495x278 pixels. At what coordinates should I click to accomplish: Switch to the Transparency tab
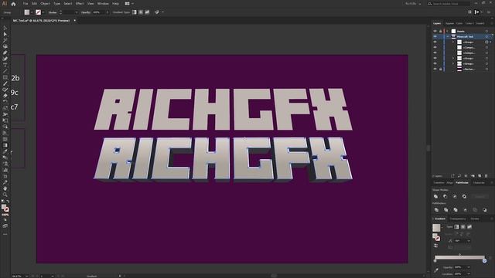pos(457,219)
